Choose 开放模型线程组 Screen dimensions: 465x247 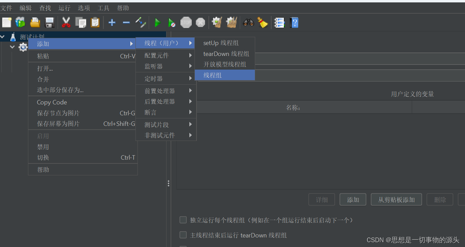click(x=225, y=64)
